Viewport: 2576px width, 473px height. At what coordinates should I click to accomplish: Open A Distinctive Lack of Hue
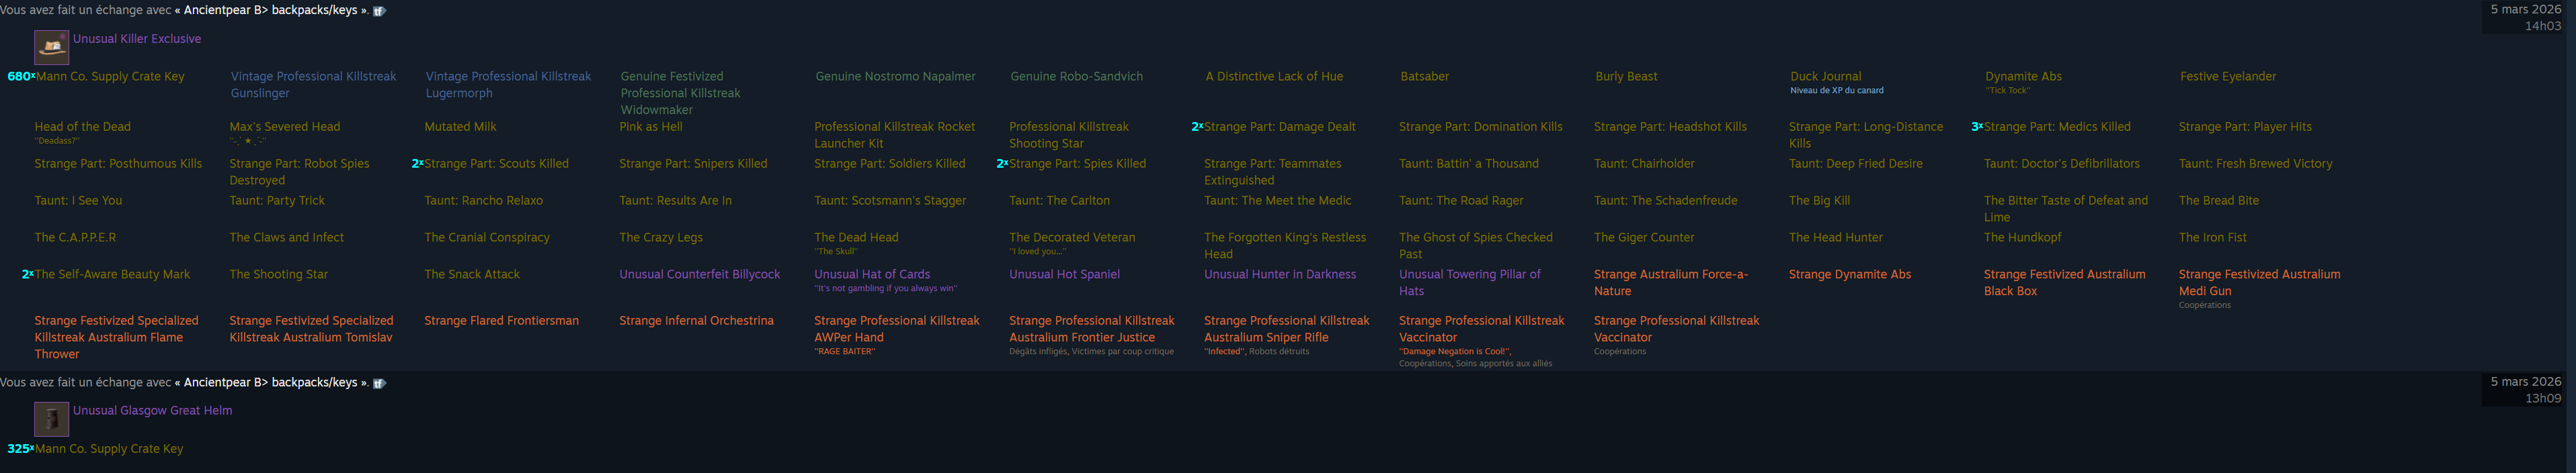click(1274, 77)
